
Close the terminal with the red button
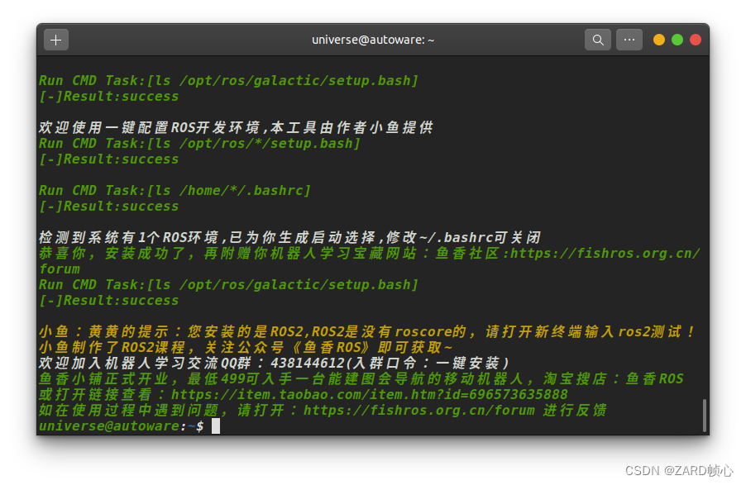pos(695,40)
